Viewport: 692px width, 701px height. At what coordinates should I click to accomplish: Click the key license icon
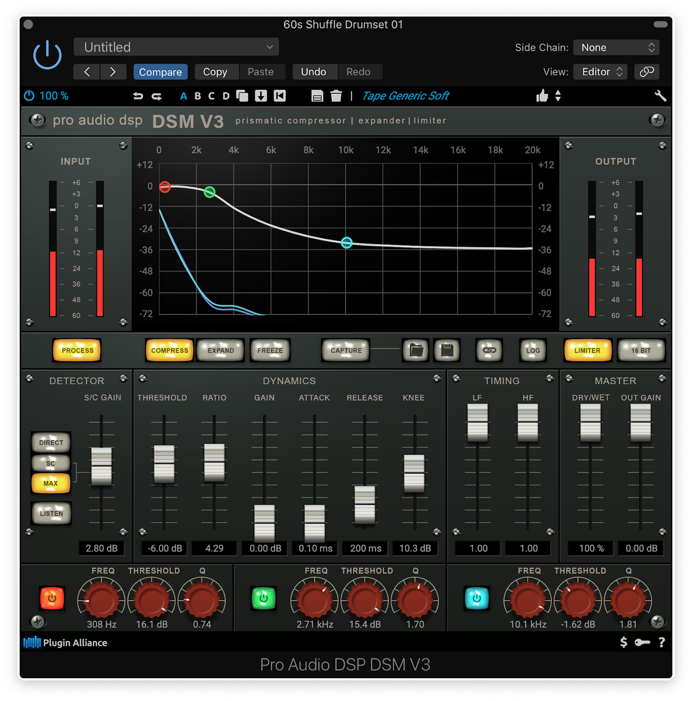pyautogui.click(x=643, y=642)
